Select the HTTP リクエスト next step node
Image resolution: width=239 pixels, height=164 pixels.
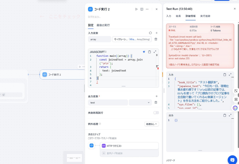(x=129, y=146)
